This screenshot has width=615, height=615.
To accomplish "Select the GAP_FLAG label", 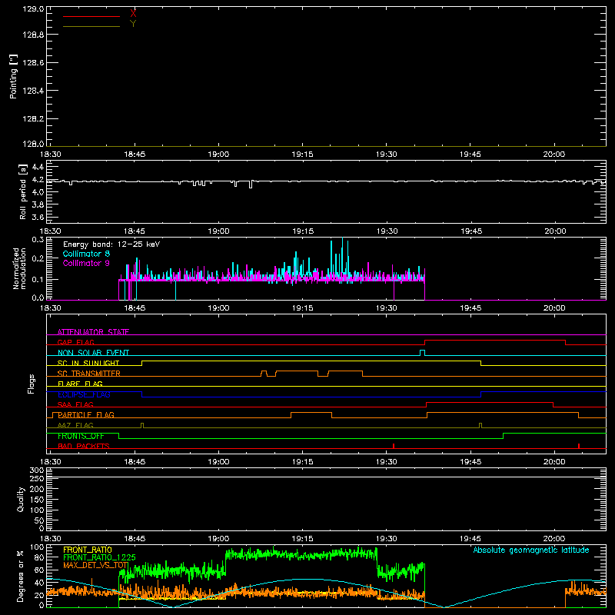I will 75,342.
